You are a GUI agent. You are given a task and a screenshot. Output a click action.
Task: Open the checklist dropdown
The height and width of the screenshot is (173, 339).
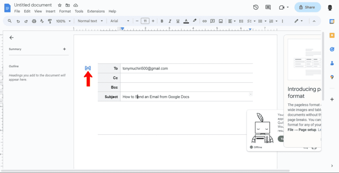(252, 21)
